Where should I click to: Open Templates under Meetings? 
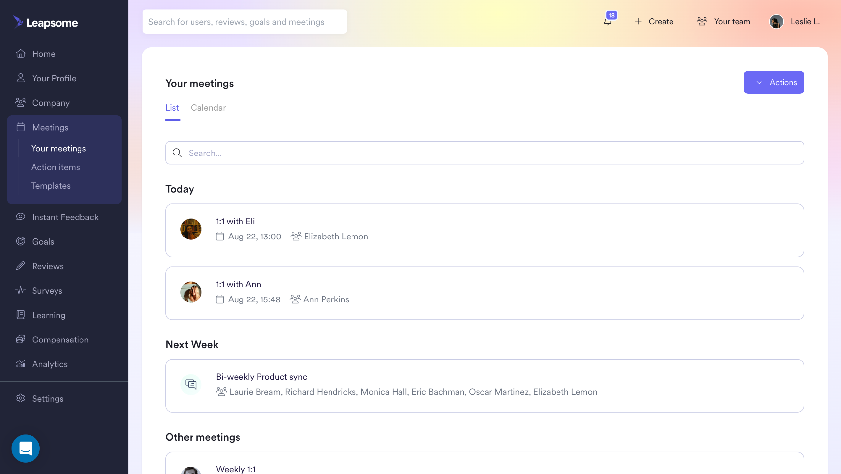click(51, 186)
